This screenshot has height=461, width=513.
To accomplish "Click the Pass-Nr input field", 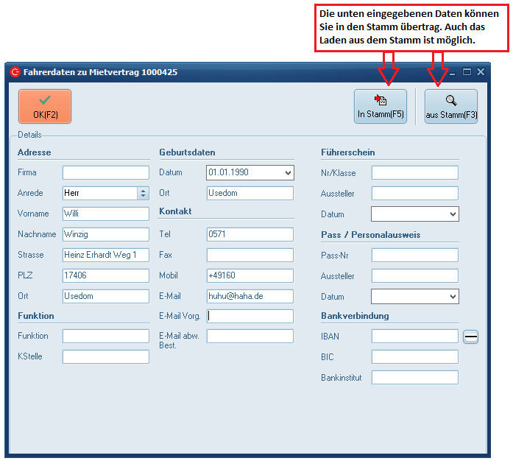I will coord(414,256).
